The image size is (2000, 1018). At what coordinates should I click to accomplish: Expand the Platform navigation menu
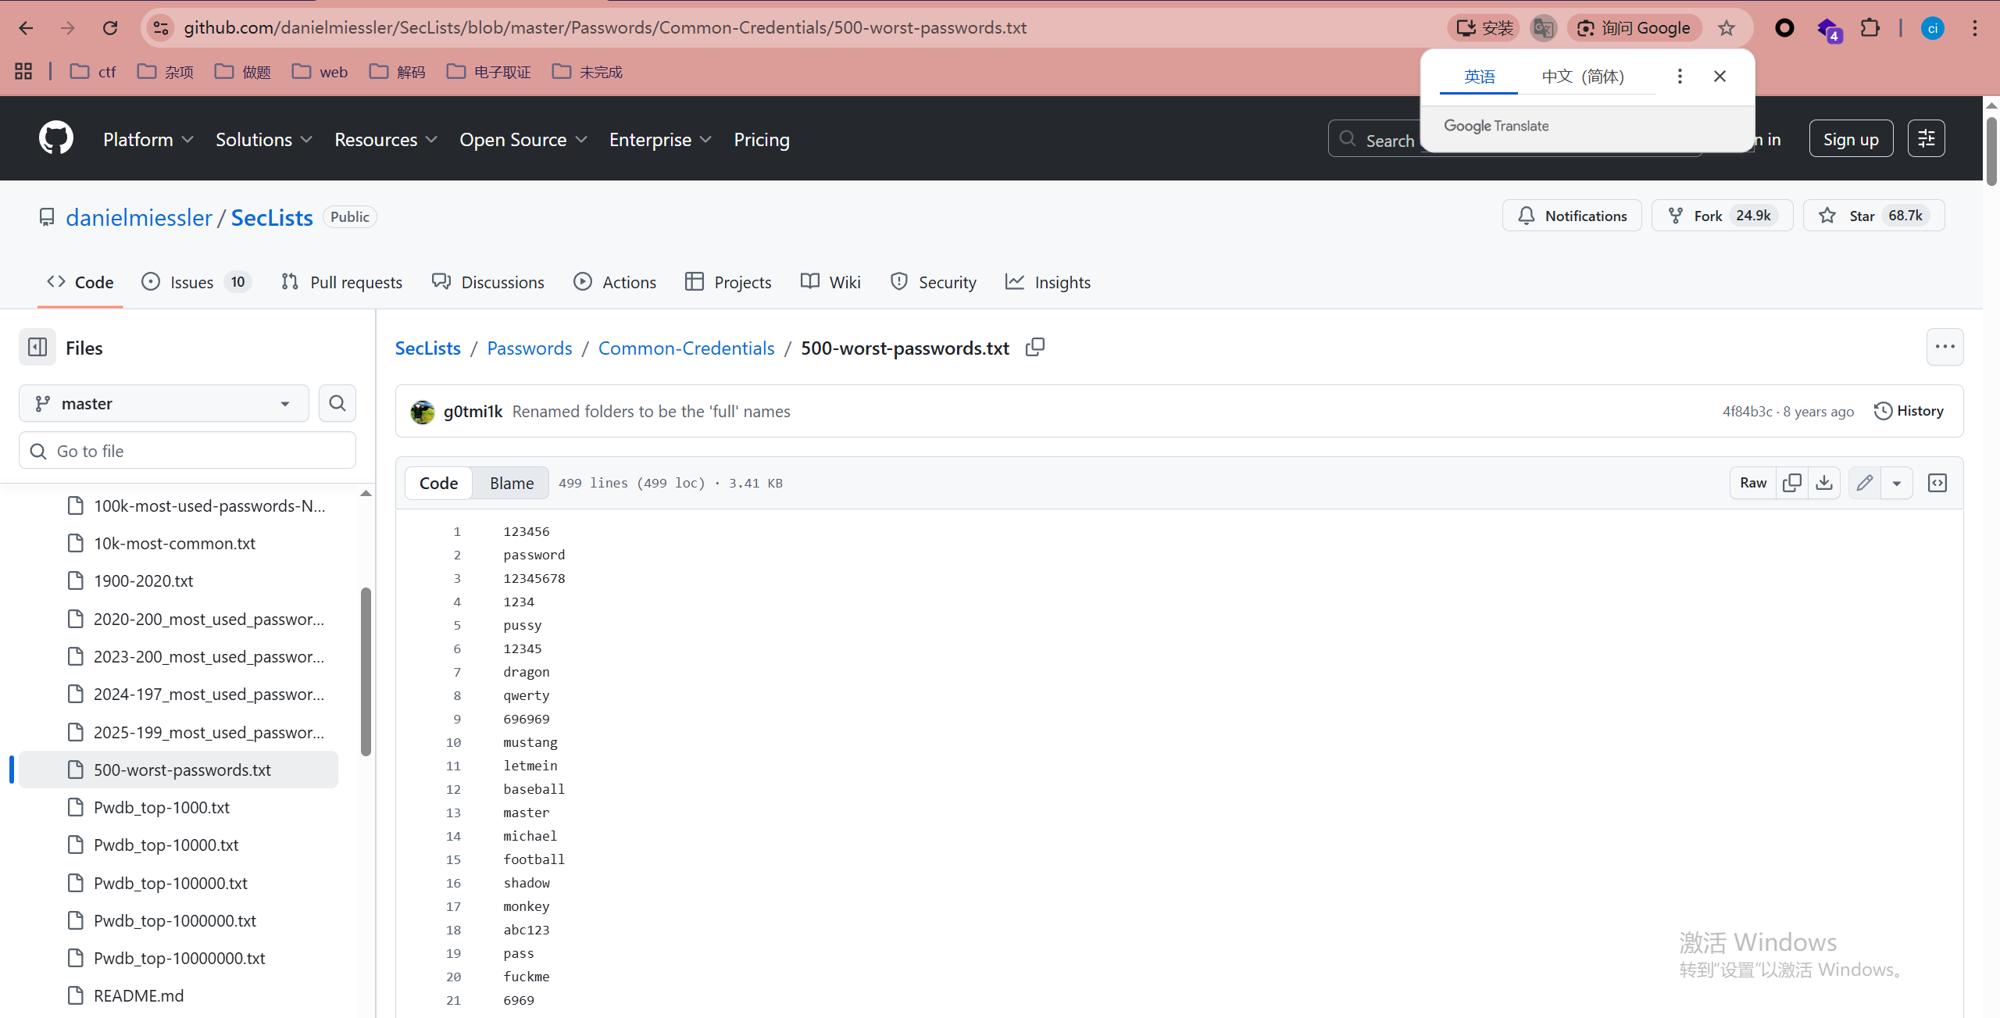148,140
